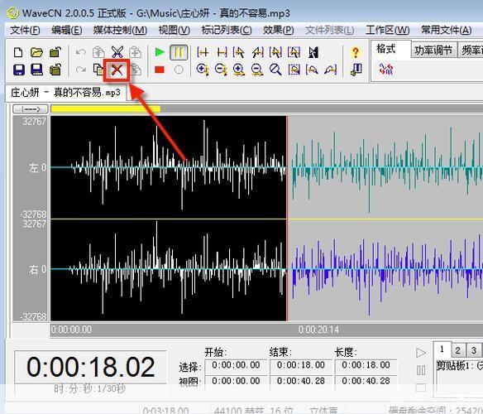Click the open folder icon in toolbar
The width and height of the screenshot is (483, 414).
pyautogui.click(x=36, y=52)
